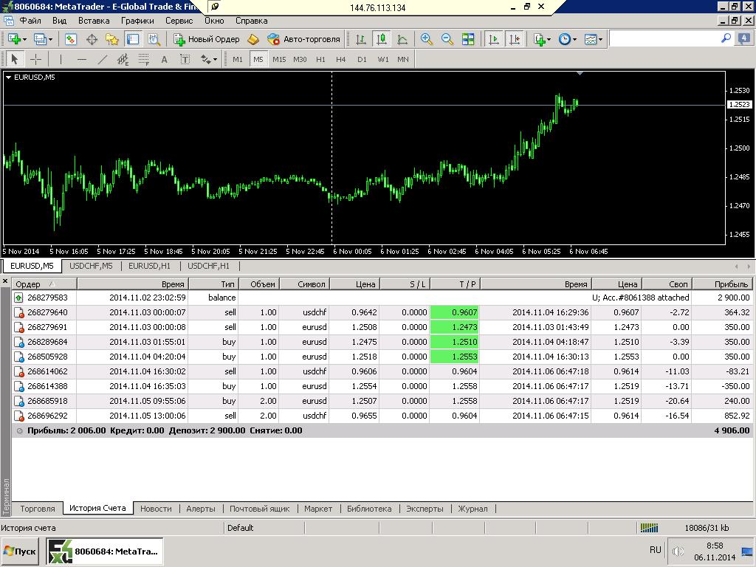Image resolution: width=756 pixels, height=567 pixels.
Task: Switch to the EURUSD,H1 chart tab
Action: coord(149,266)
